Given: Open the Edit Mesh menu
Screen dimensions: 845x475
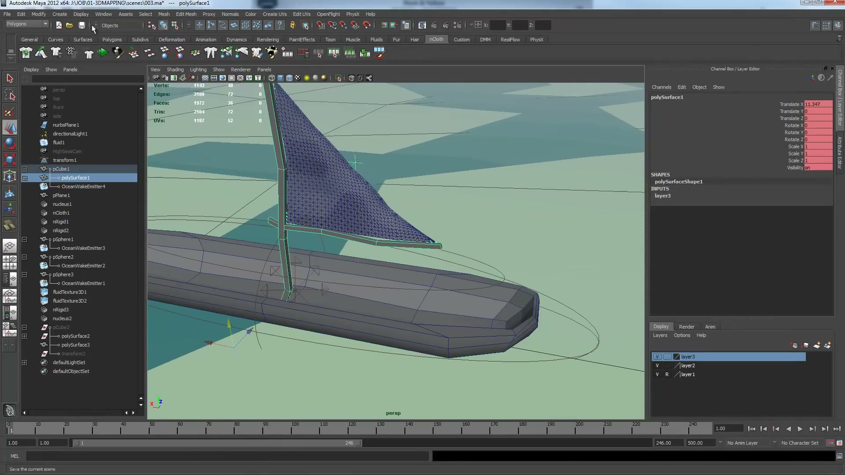Looking at the screenshot, I should [186, 14].
